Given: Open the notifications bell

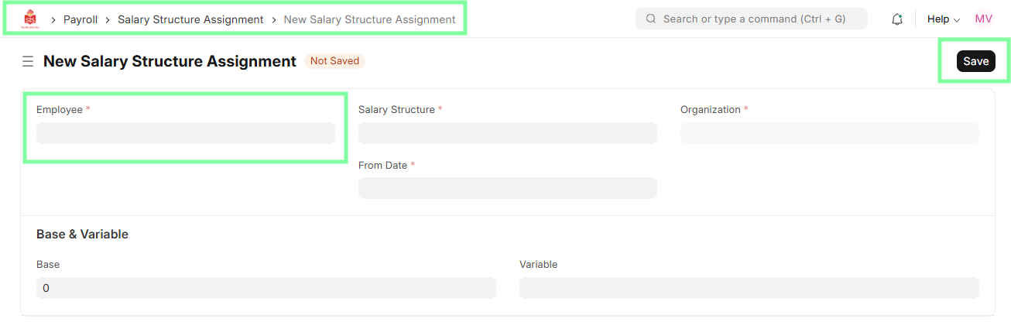Looking at the screenshot, I should click(x=897, y=19).
